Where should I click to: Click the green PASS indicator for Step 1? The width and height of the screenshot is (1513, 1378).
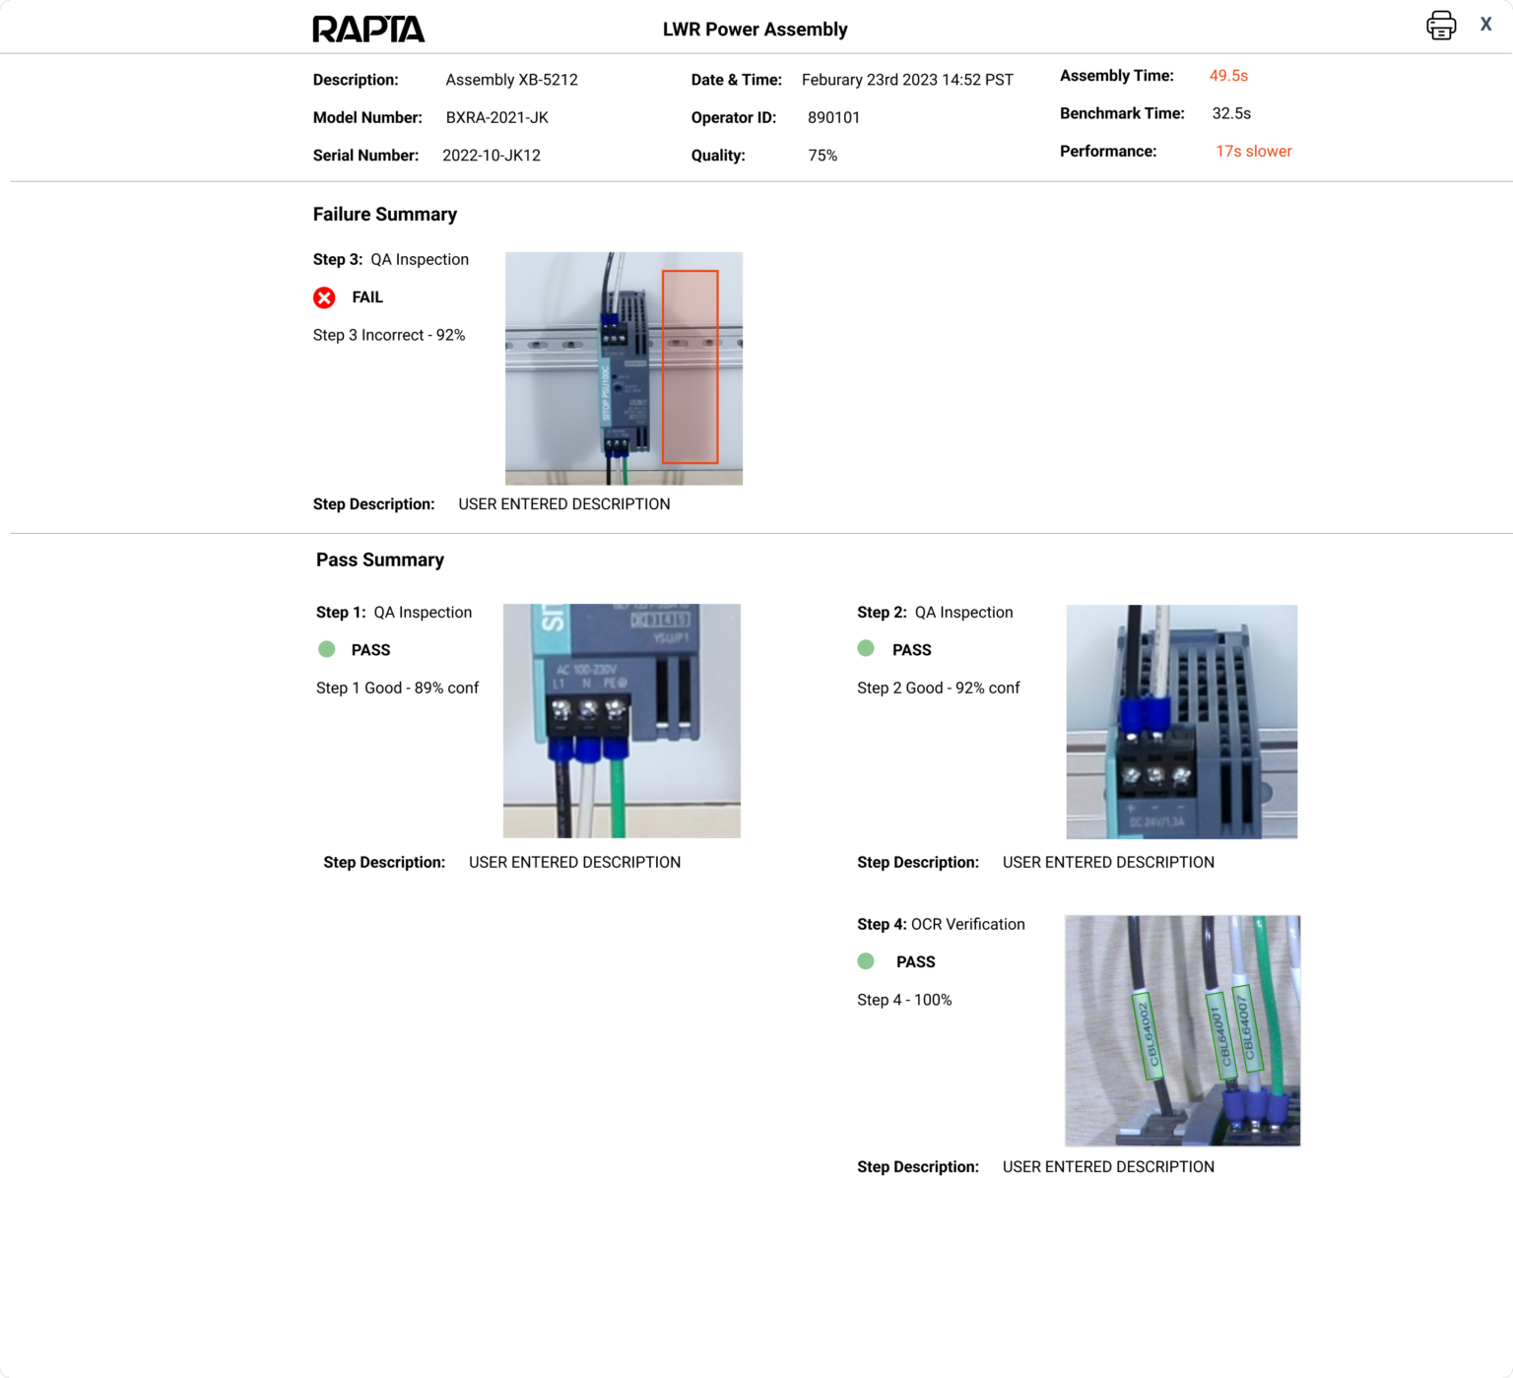(x=326, y=649)
